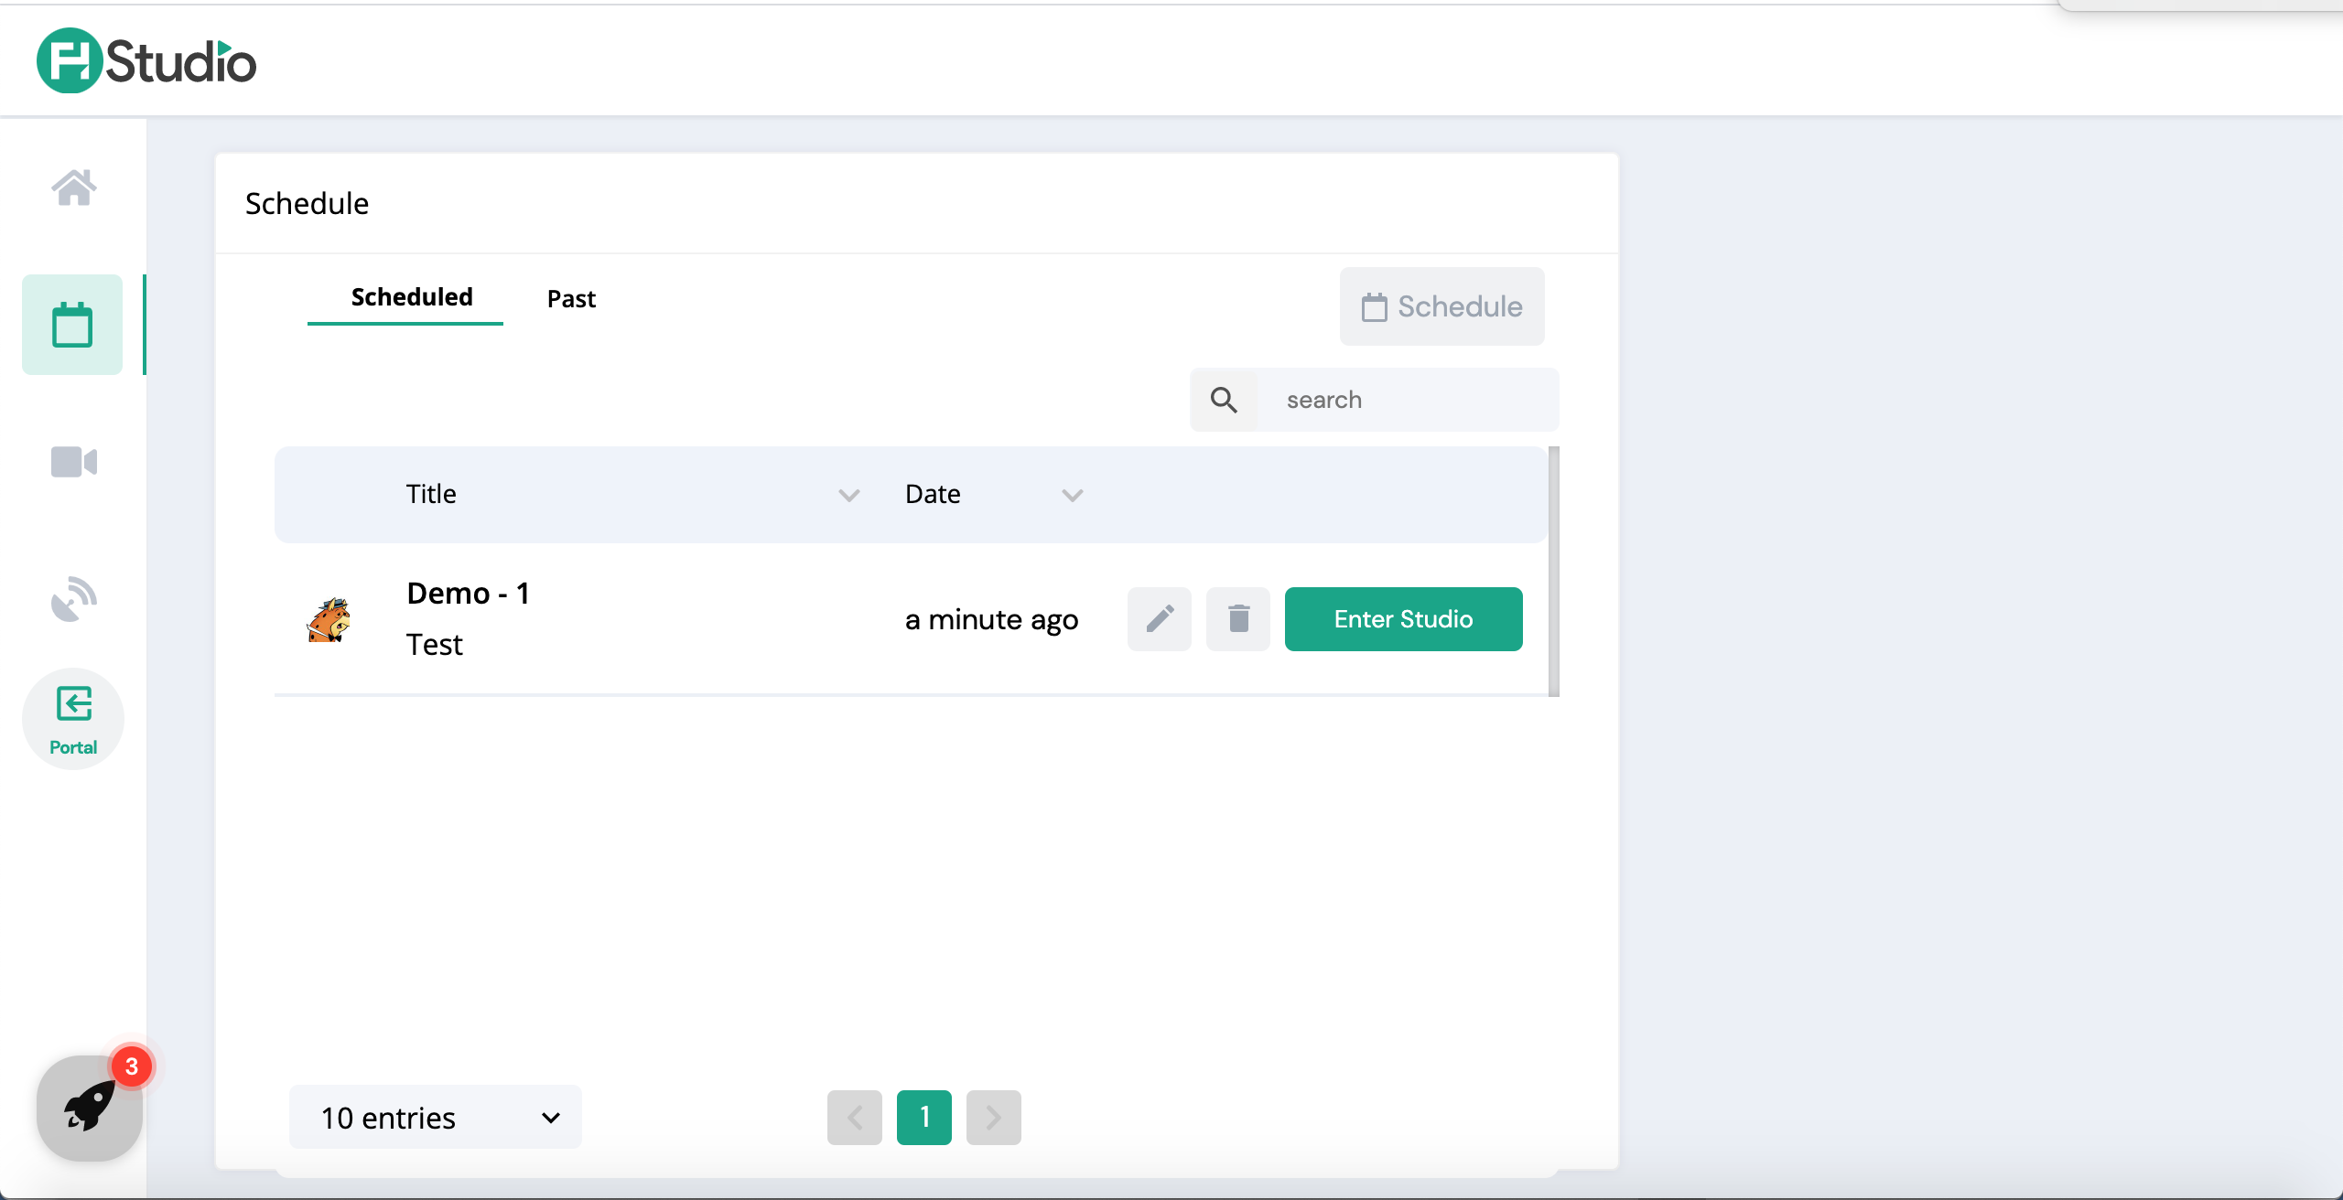Open the 10 entries dropdown
Viewport: 2343px width, 1200px height.
[x=436, y=1117]
